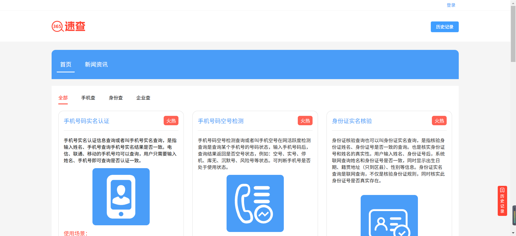
Task: Click the phone real-name verification icon
Action: 121,197
